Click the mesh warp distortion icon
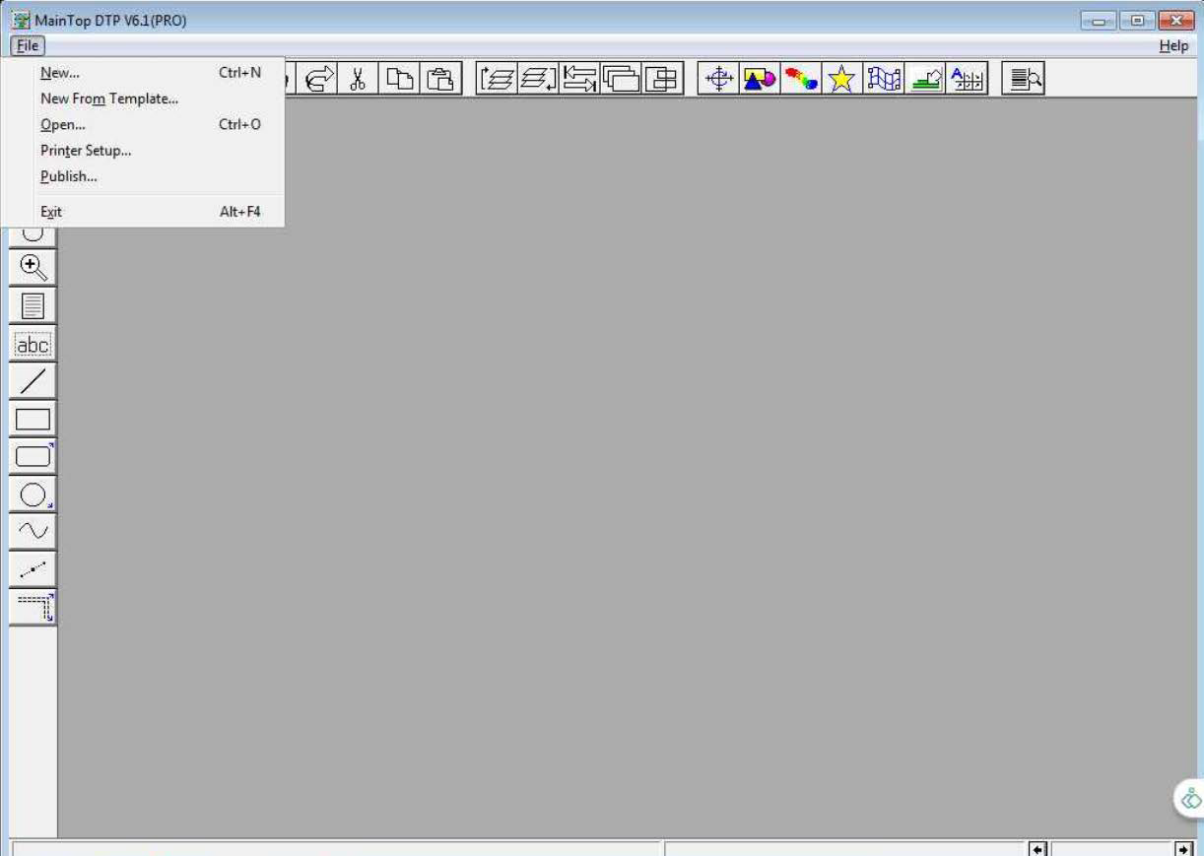The width and height of the screenshot is (1204, 856). click(x=884, y=79)
